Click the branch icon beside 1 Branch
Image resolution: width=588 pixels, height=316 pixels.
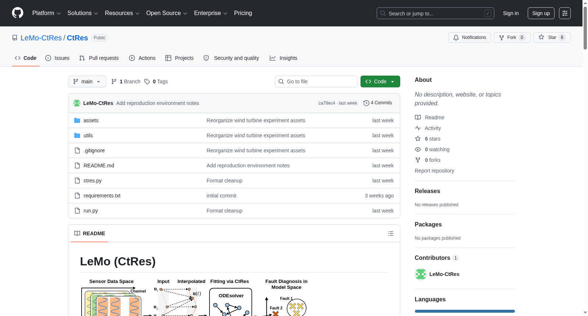114,81
